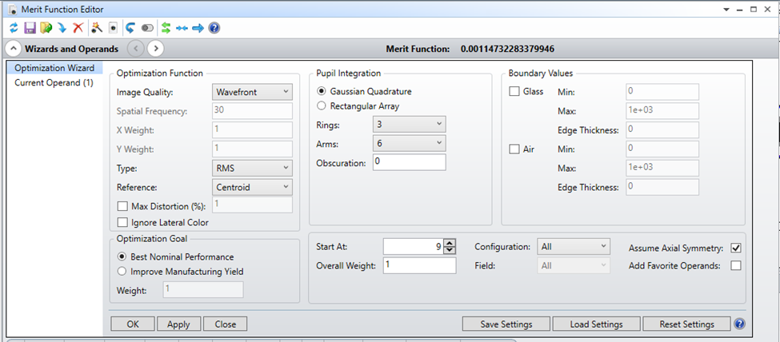This screenshot has height=342, width=780.
Task: Open the optimization wizard wand icon
Action: (x=97, y=28)
